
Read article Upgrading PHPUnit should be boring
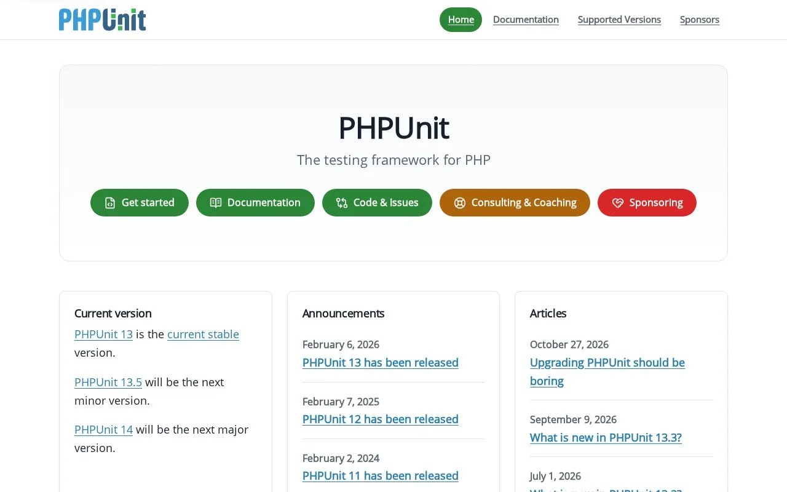pyautogui.click(x=607, y=371)
